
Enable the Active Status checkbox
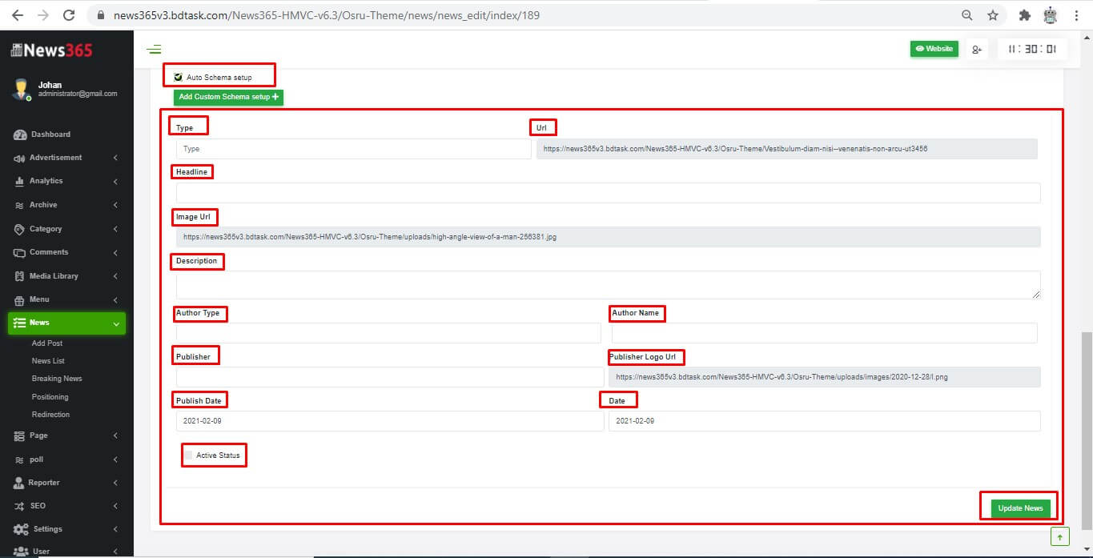pyautogui.click(x=191, y=455)
